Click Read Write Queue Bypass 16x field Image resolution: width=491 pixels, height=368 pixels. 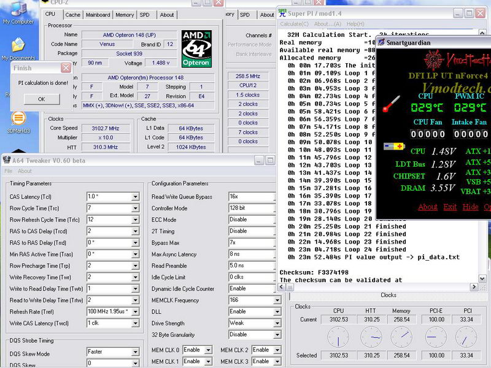pyautogui.click(x=252, y=196)
